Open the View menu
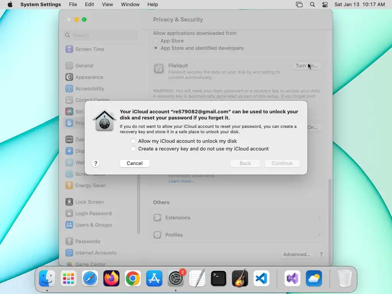This screenshot has width=392, height=294. pos(107,5)
